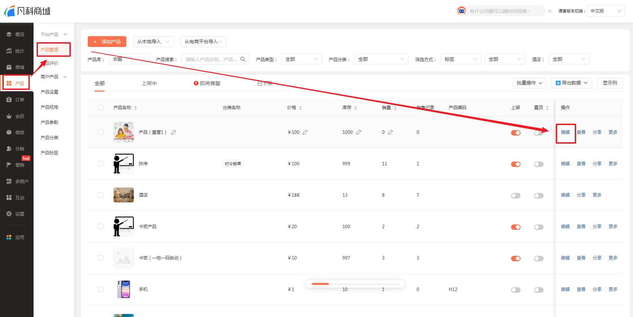
Task: Click 编辑 for 产品（直营1）
Action: click(565, 132)
